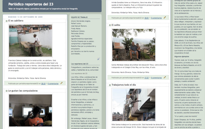Open the Trabajamos todo el día post title
Image resolution: width=205 pixels, height=129 pixels.
point(124,85)
